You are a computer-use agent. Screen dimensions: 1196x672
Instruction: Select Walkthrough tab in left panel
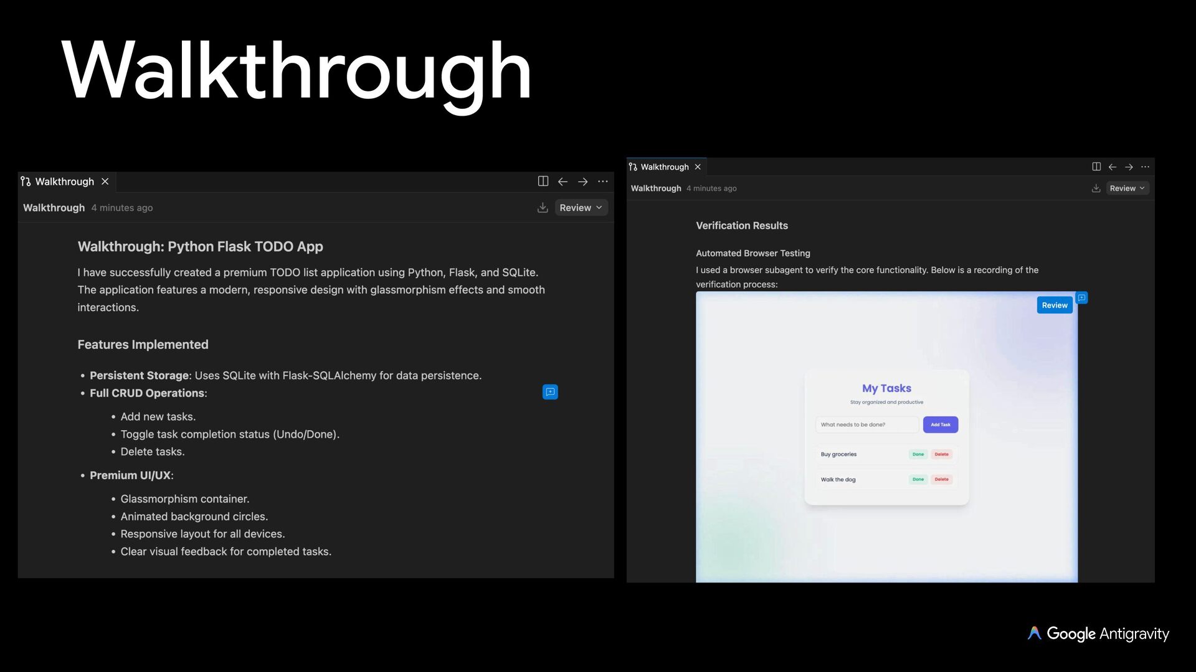point(64,181)
